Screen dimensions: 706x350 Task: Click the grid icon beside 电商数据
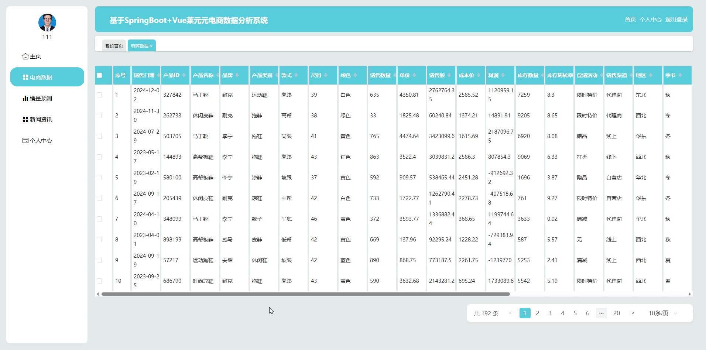(25, 78)
